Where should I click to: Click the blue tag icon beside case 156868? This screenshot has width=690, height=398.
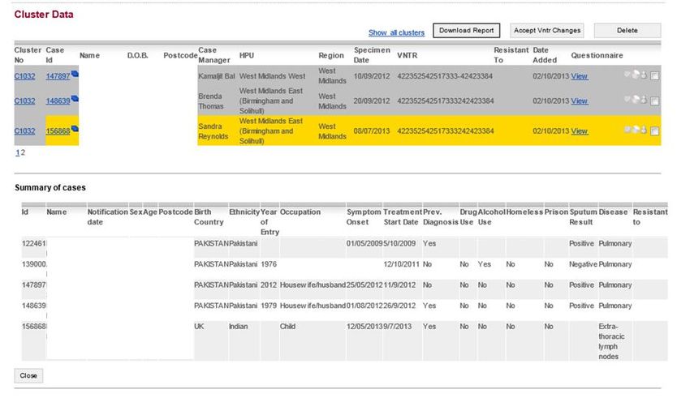[x=75, y=129]
